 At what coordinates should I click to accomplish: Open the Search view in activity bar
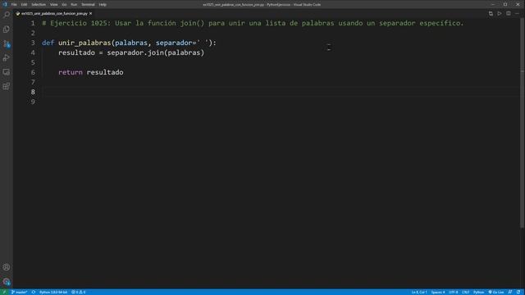point(7,15)
